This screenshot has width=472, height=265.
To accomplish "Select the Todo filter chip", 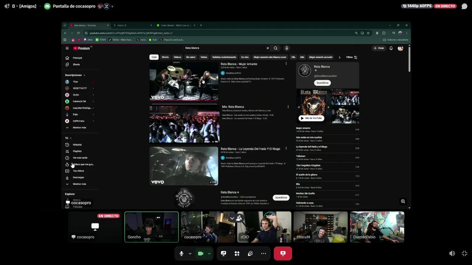I will pos(154,57).
